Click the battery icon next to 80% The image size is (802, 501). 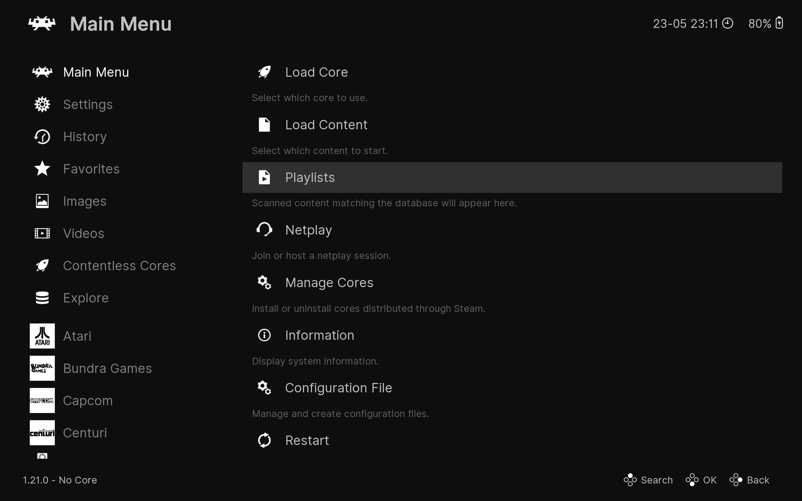(779, 23)
